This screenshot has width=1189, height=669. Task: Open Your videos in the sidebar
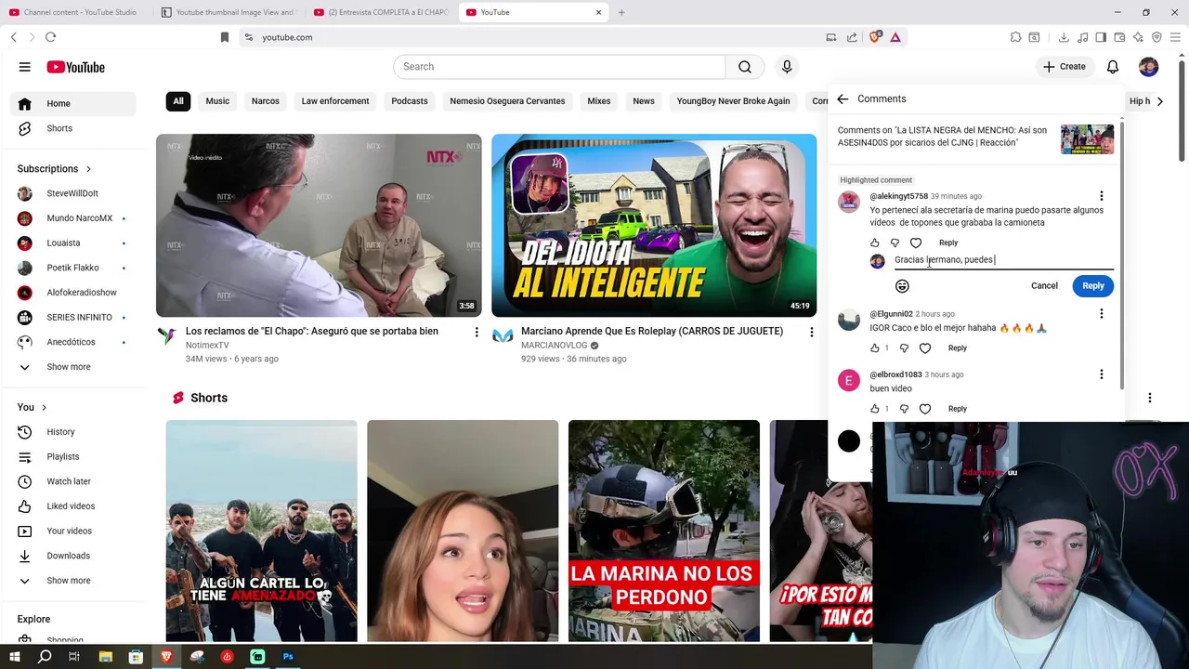tap(73, 531)
